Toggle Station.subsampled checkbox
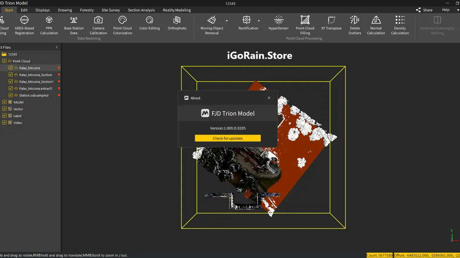This screenshot has width=460, height=258. pyautogui.click(x=11, y=95)
